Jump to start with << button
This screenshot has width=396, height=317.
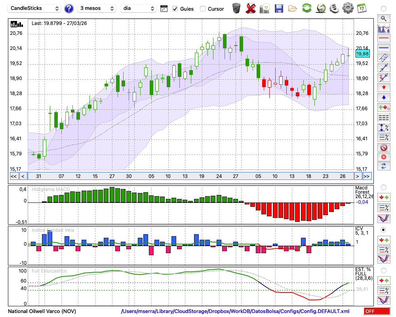click(13, 176)
